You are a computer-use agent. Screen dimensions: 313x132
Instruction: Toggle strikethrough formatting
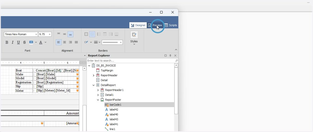[x=24, y=42]
